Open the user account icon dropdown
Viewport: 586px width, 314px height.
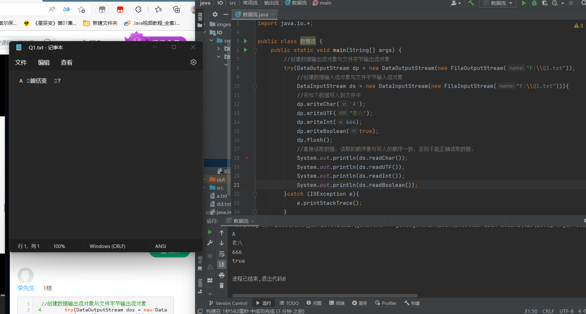pos(456,3)
